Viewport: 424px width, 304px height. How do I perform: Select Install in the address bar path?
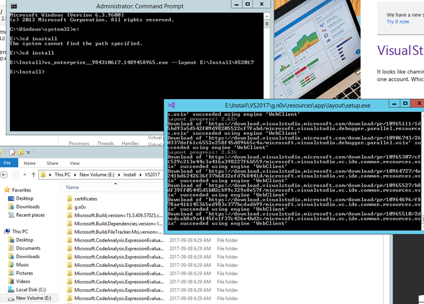click(x=130, y=175)
